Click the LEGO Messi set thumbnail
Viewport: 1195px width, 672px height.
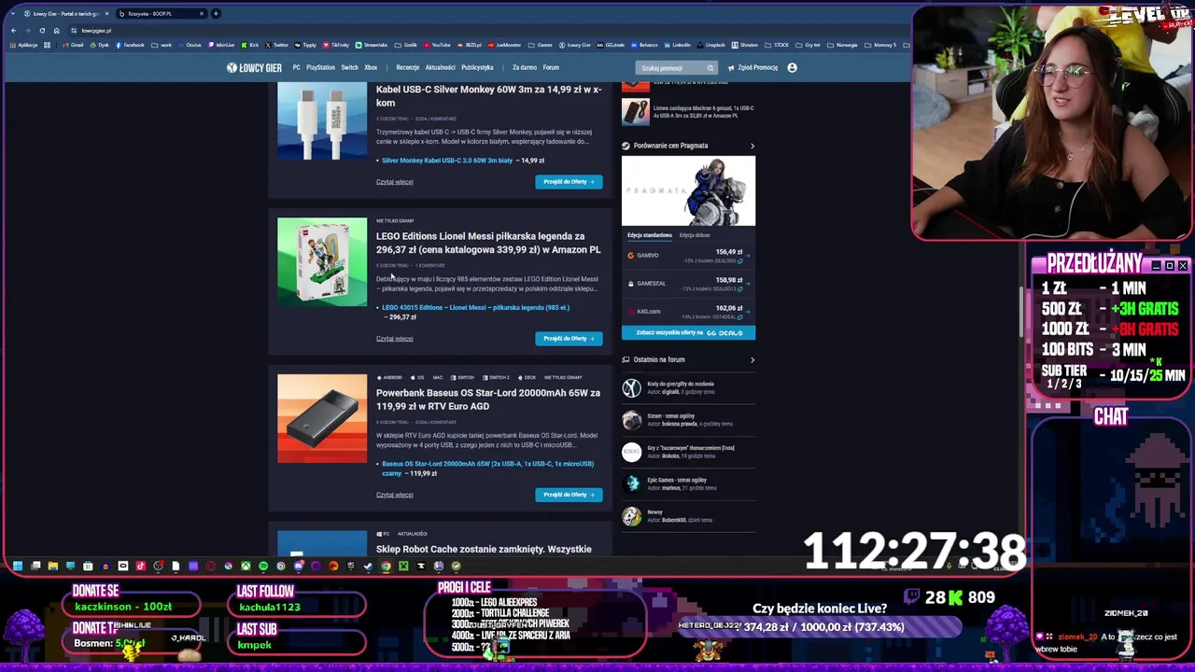(x=322, y=262)
